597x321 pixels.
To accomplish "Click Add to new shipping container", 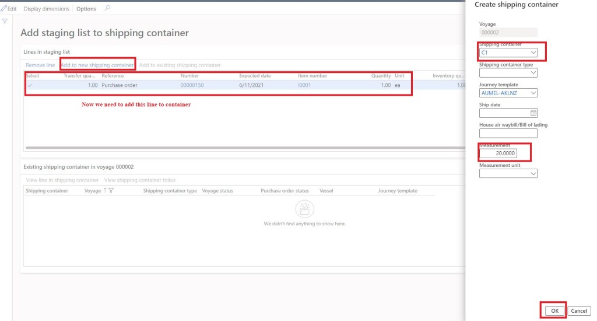I will tap(97, 65).
